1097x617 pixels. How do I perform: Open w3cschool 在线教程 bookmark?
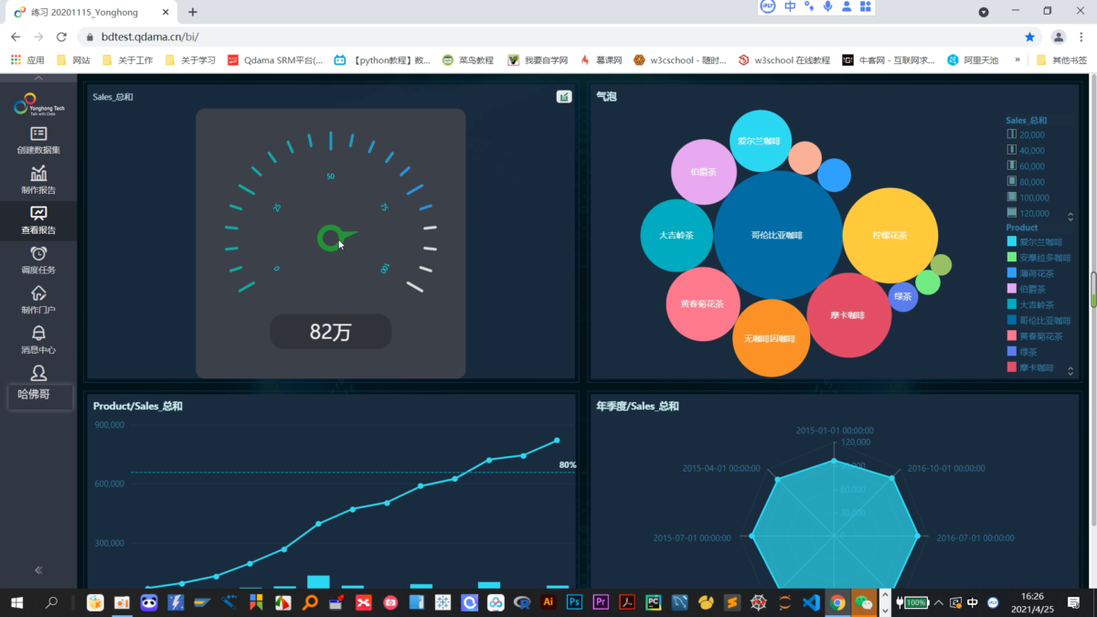[783, 60]
